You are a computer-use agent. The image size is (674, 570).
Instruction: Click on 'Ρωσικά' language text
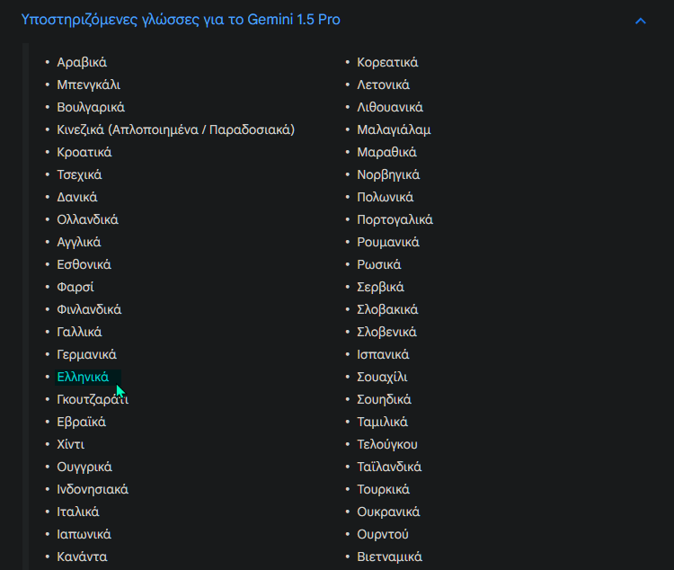(x=378, y=264)
